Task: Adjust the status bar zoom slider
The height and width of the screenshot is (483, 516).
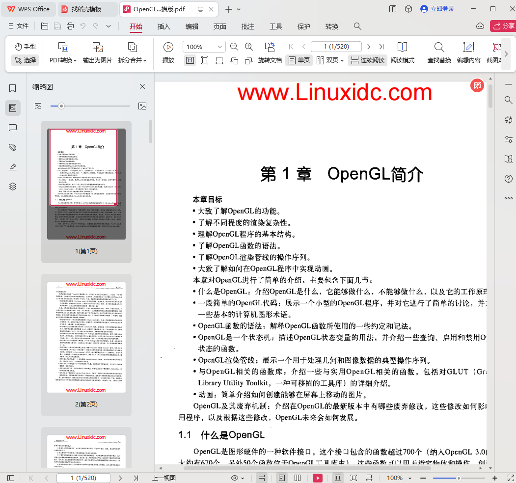Action: pos(459,478)
